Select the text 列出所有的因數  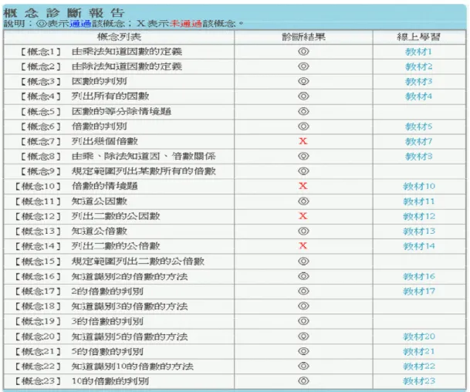coord(110,96)
